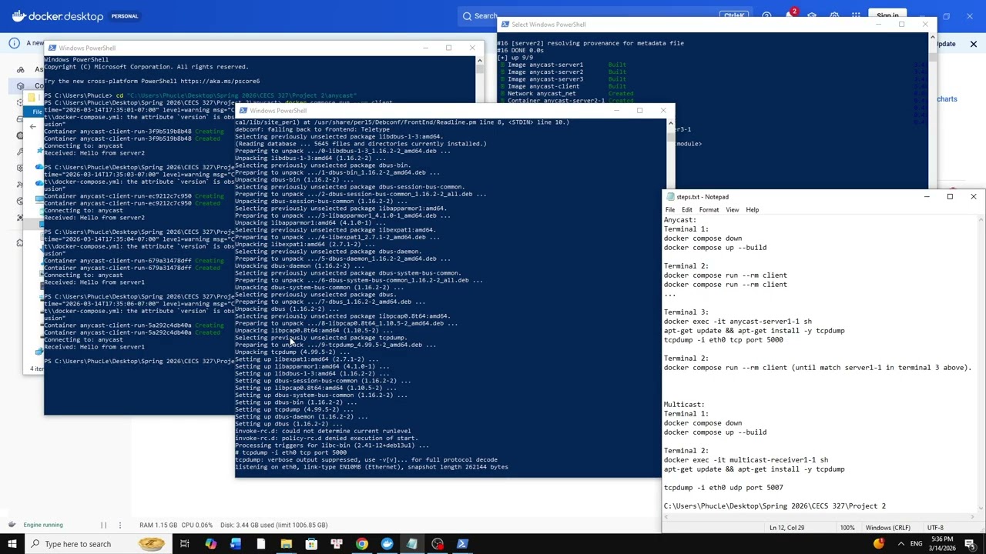This screenshot has height=554, width=986.
Task: Open Docker engine more options menu
Action: [x=119, y=525]
